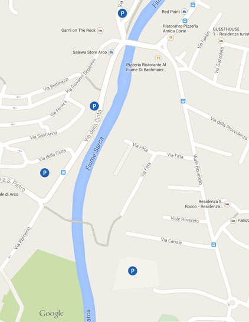Open the Red Point shop marker icon

point(184,12)
